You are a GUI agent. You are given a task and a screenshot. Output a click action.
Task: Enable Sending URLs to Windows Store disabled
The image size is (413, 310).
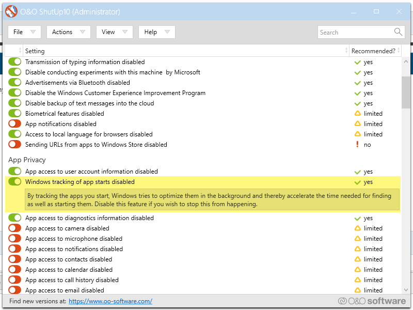point(15,144)
